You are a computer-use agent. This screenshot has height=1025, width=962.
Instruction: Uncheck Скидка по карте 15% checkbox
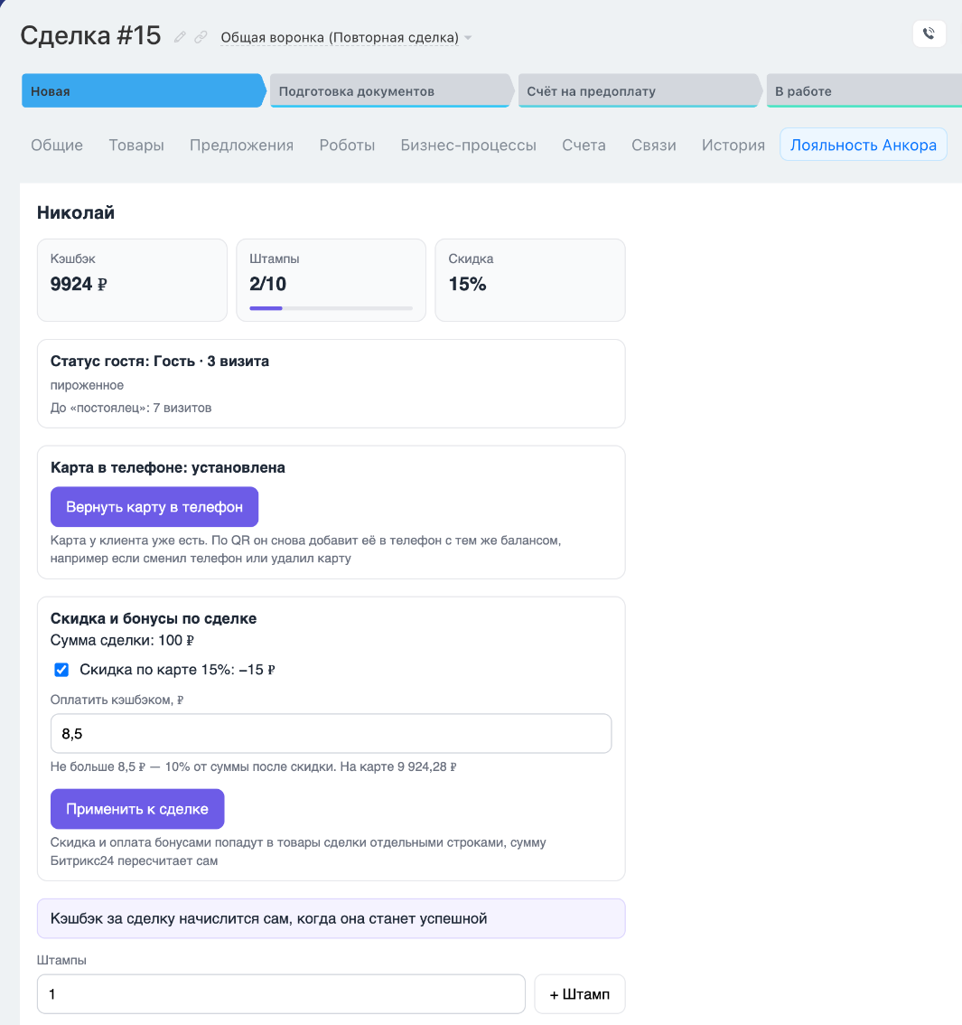[61, 670]
